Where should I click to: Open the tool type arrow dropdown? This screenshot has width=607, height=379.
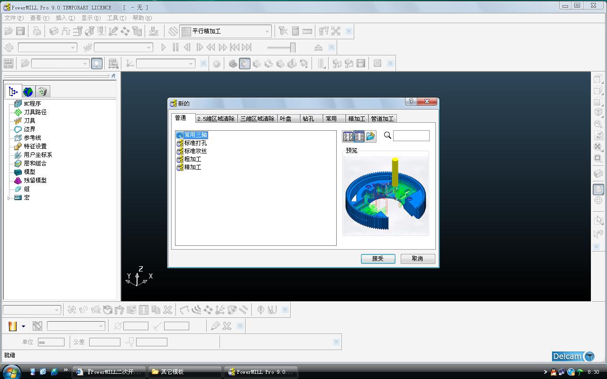pyautogui.click(x=23, y=326)
